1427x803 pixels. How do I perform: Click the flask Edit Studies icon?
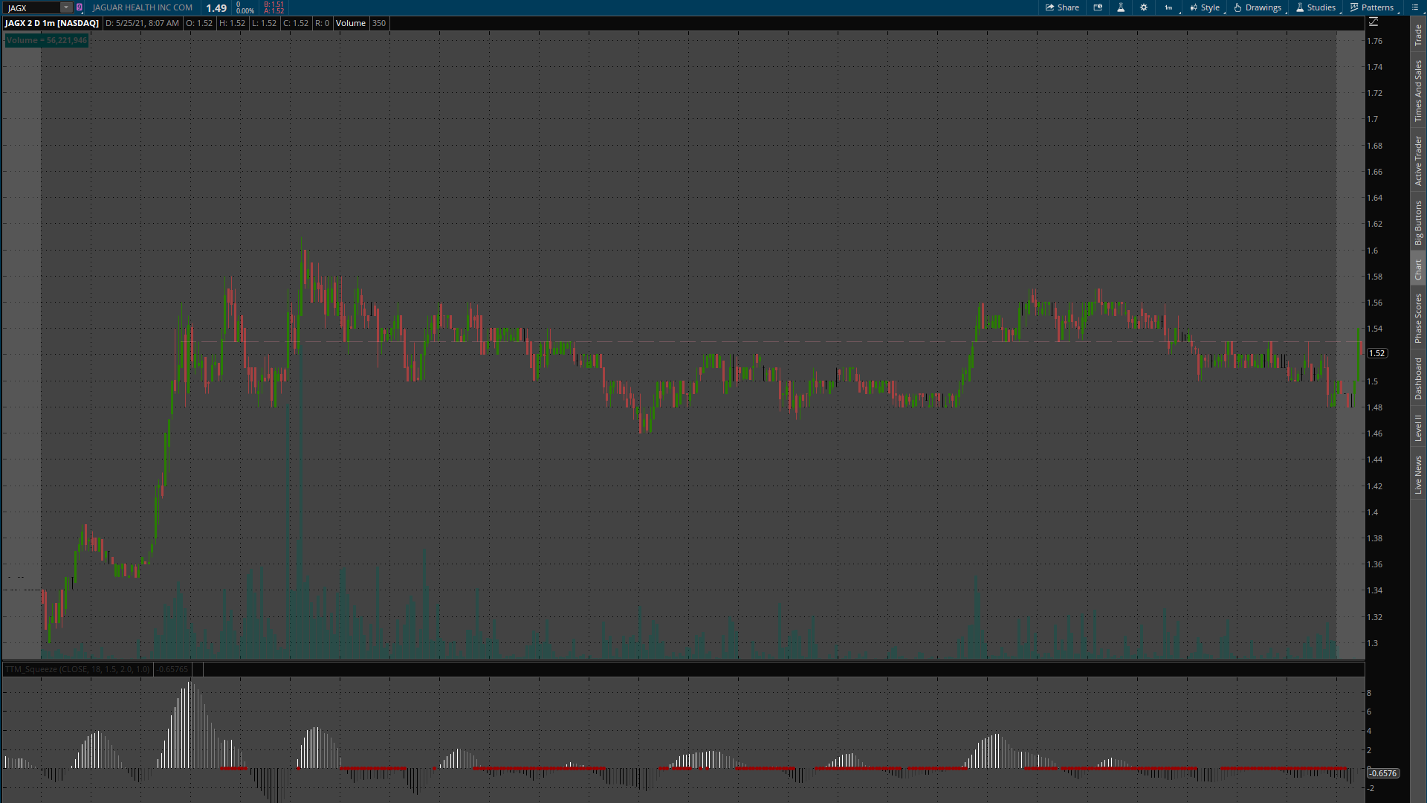(x=1121, y=7)
